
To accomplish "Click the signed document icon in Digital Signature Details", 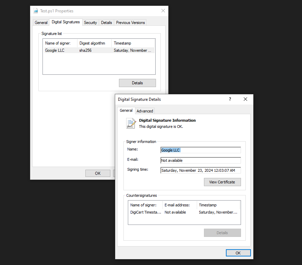I will tap(131, 123).
